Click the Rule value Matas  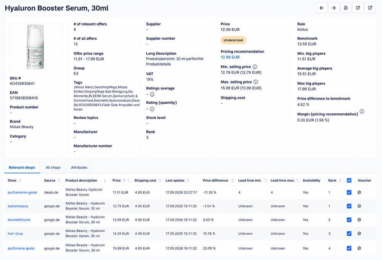303,29
